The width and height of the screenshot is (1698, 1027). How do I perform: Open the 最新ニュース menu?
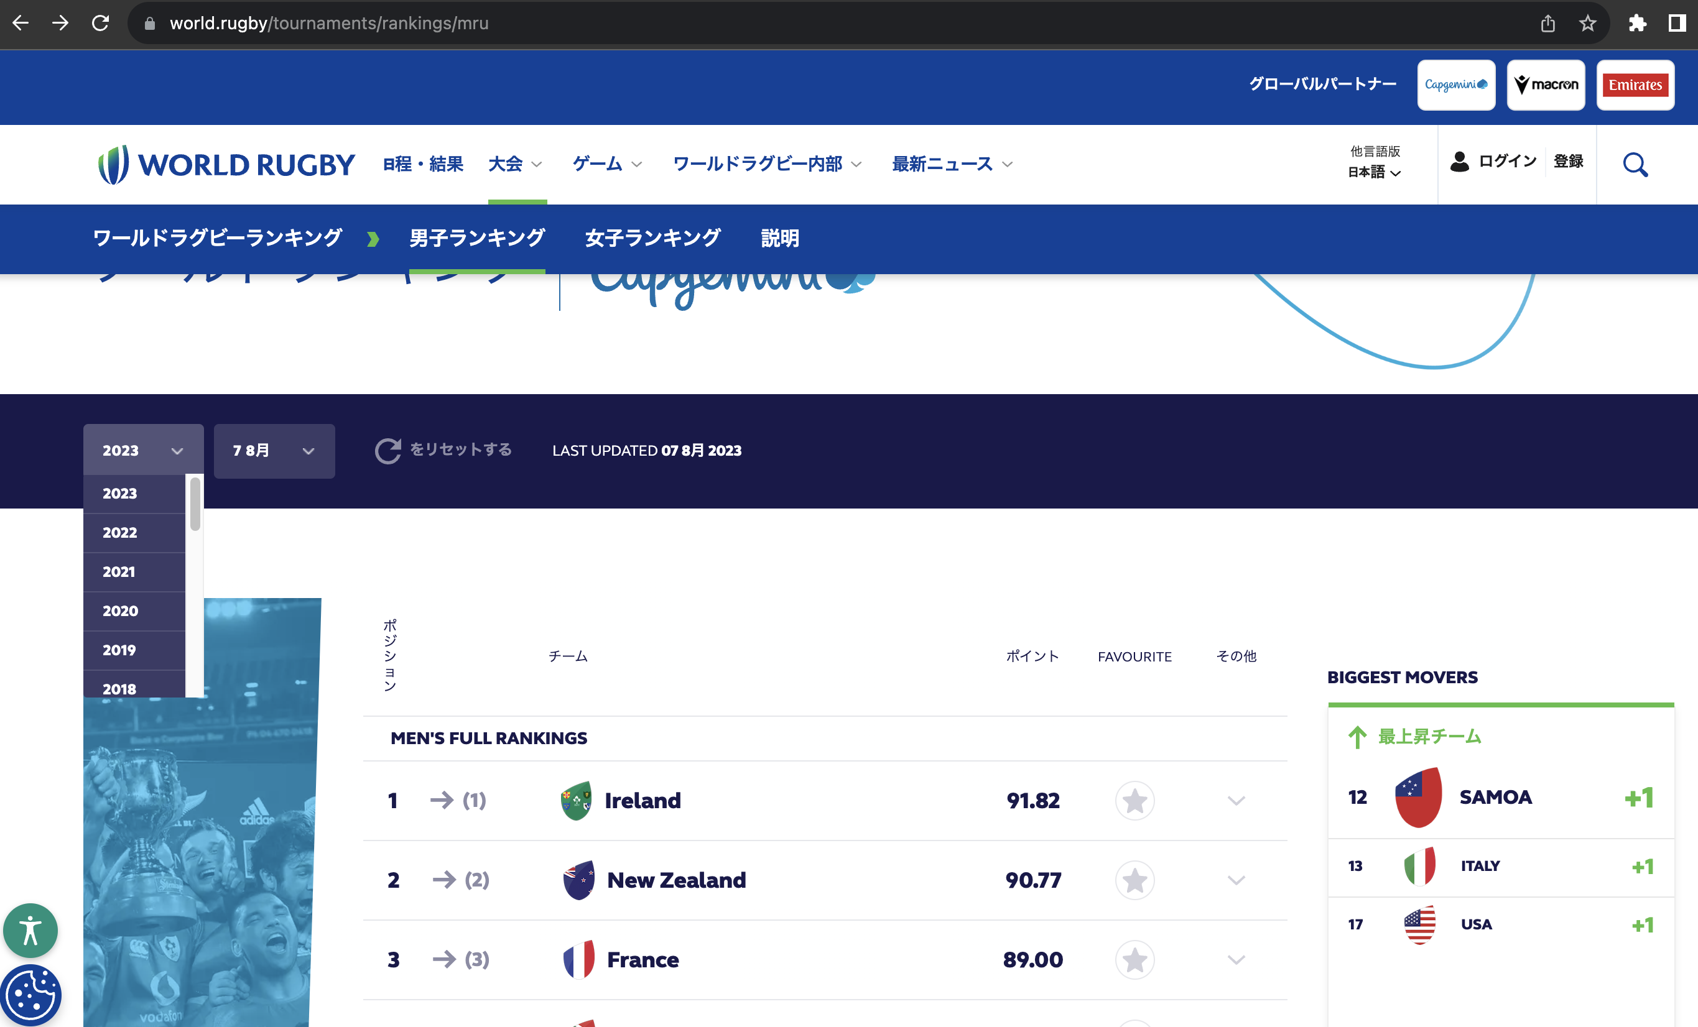tap(941, 164)
